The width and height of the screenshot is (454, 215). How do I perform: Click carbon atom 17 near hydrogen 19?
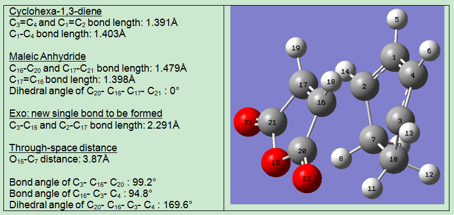pyautogui.click(x=303, y=85)
